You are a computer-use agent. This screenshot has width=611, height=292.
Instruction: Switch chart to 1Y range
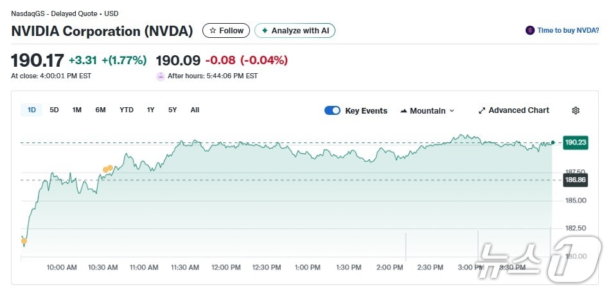150,110
